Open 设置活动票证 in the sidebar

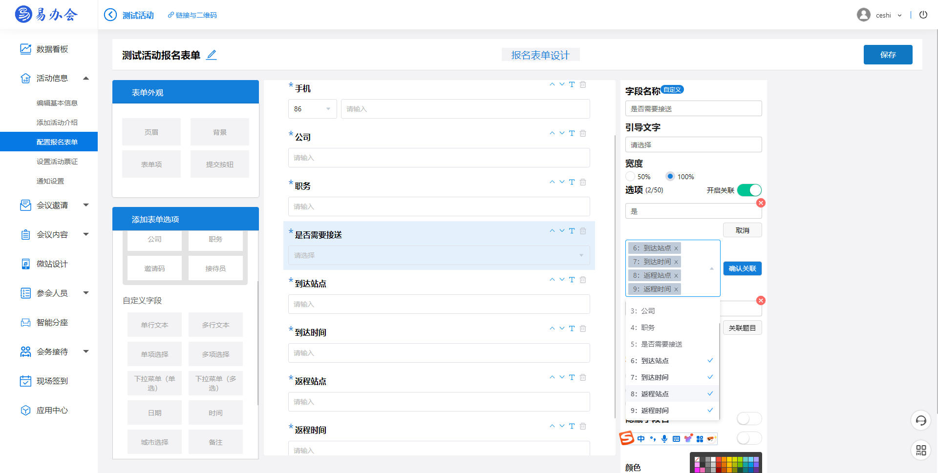click(57, 162)
